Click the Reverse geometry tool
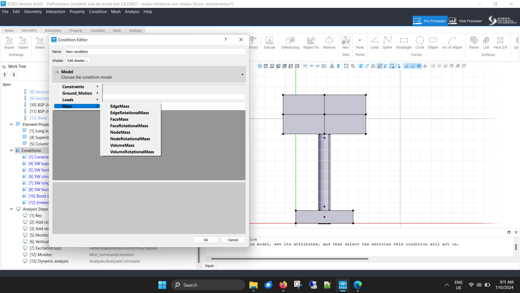The width and height of the screenshot is (520, 293). tap(329, 43)
